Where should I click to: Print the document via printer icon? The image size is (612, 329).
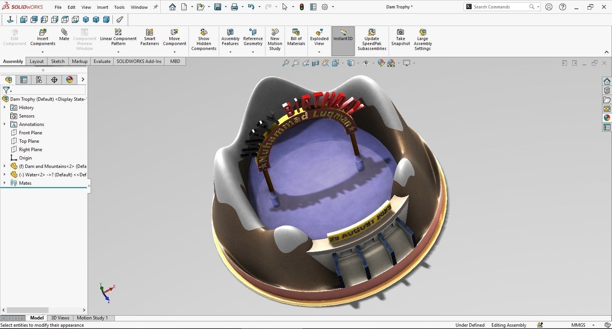pyautogui.click(x=234, y=7)
